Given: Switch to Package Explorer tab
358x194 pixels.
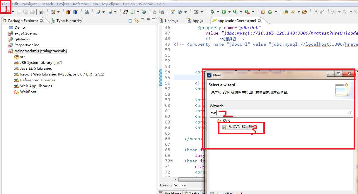Looking at the screenshot, I should [x=23, y=20].
